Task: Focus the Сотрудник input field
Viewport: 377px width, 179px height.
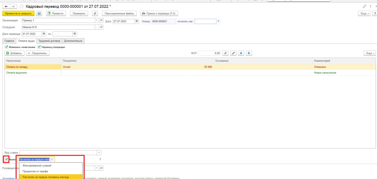Action: (58, 27)
